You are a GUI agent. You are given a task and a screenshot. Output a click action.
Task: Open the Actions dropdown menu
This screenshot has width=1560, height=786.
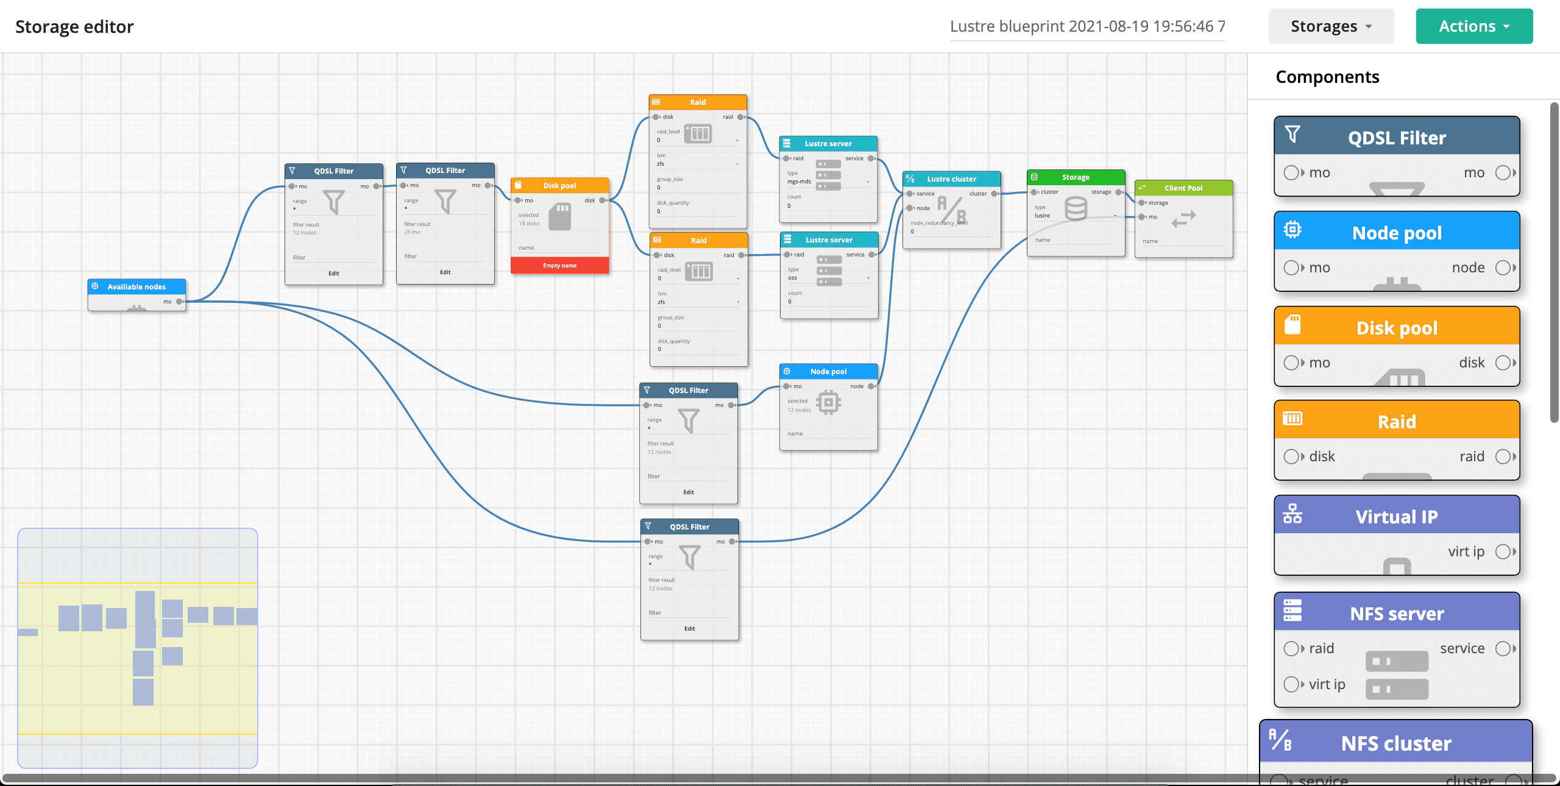click(x=1473, y=26)
